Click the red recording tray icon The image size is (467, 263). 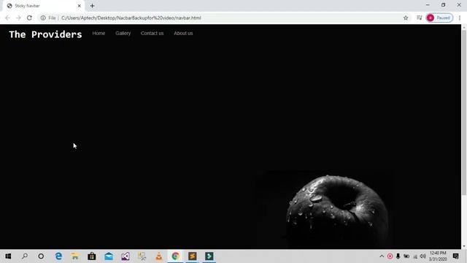click(390, 256)
